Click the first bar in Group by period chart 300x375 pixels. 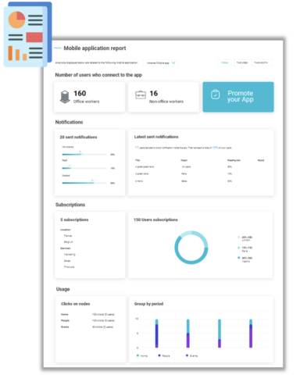(x=157, y=334)
